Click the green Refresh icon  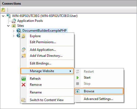tap(24, 79)
